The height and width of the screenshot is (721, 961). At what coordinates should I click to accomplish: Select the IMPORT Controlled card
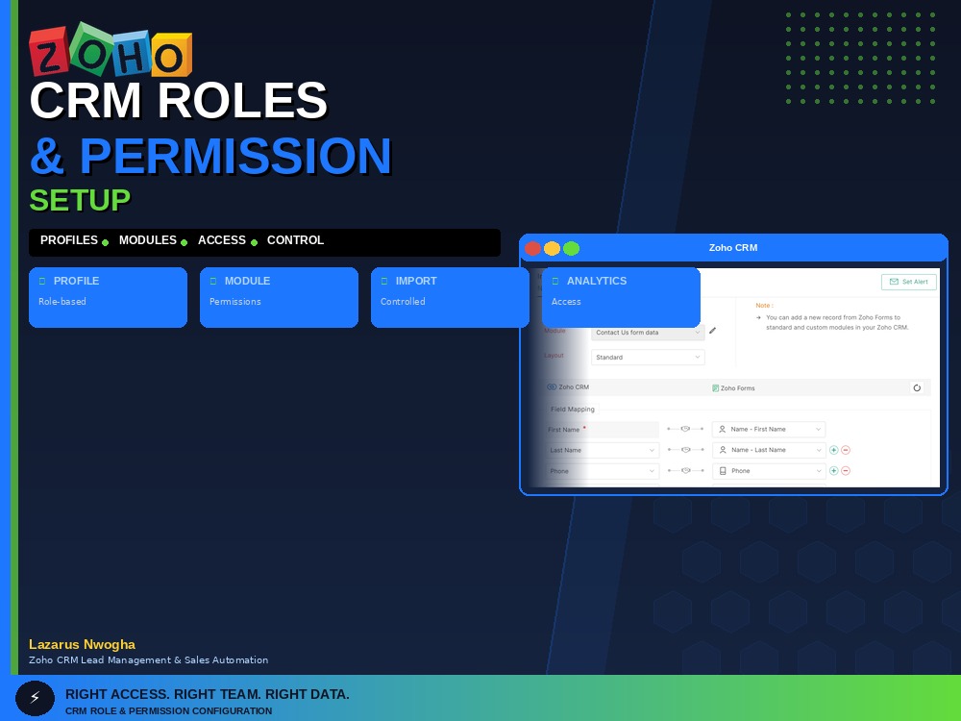click(450, 297)
